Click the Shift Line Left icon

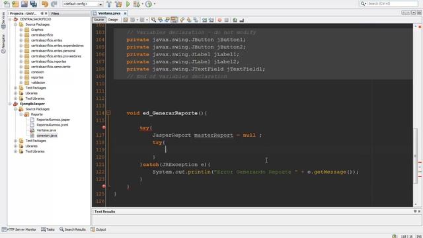204,20
